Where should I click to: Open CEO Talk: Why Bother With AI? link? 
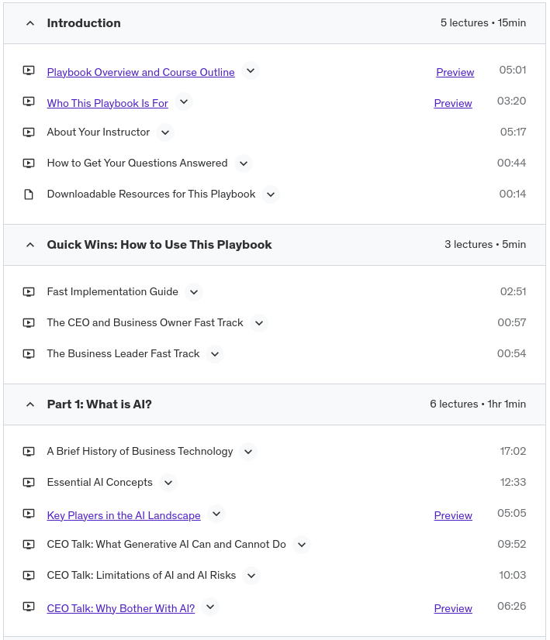click(x=120, y=608)
